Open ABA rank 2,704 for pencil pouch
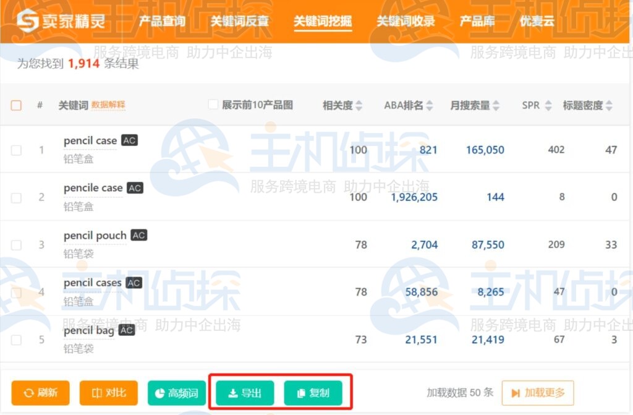This screenshot has height=415, width=633. [x=424, y=244]
